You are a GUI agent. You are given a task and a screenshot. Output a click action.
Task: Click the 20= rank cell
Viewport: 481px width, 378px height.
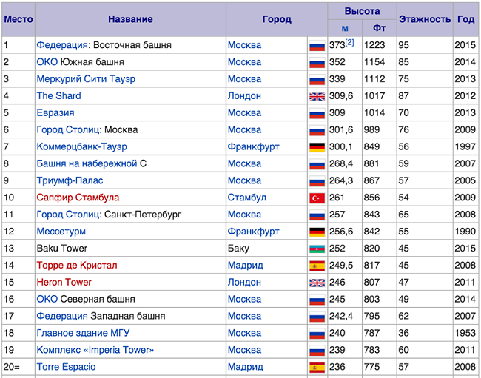[18, 367]
